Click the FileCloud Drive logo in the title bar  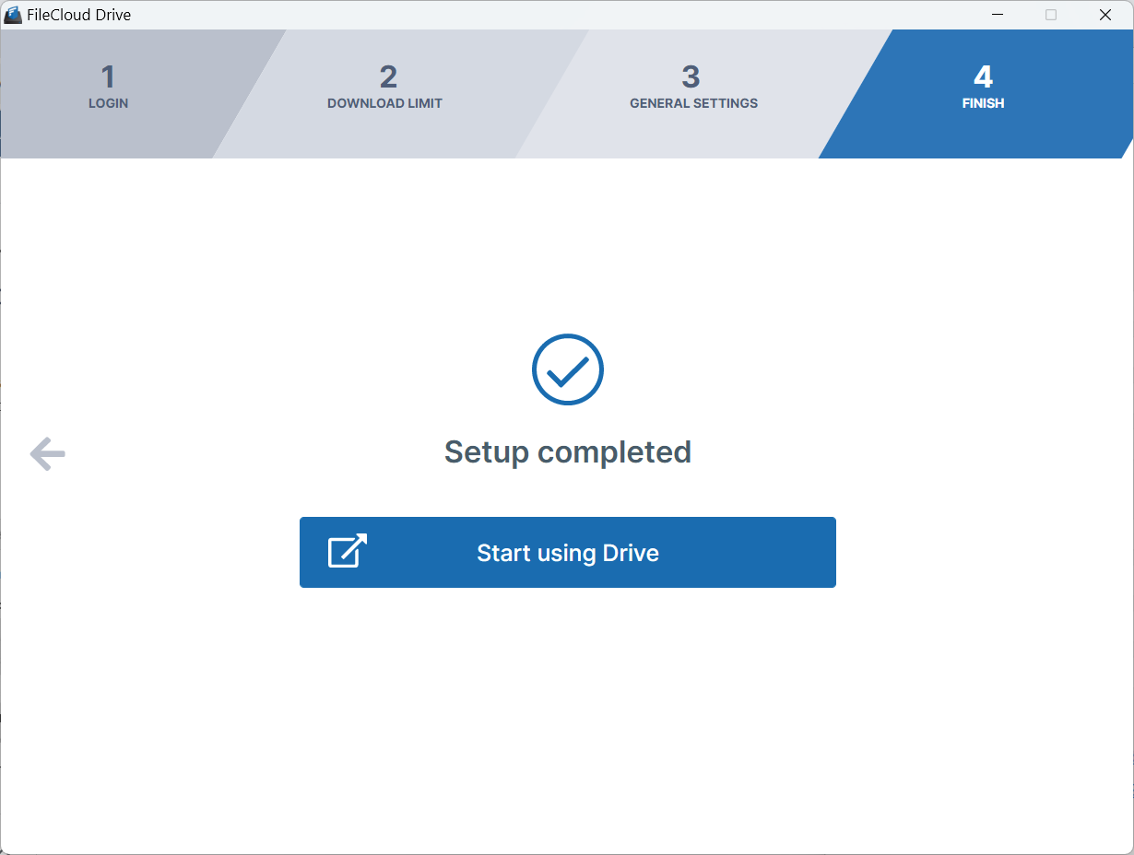coord(13,14)
